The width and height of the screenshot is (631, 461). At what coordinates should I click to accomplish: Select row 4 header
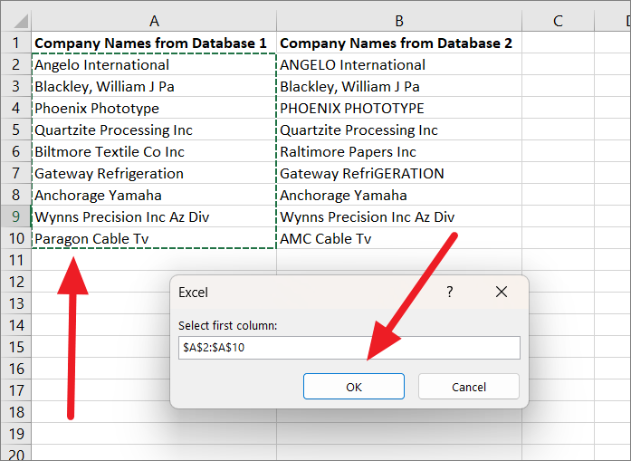coord(16,108)
